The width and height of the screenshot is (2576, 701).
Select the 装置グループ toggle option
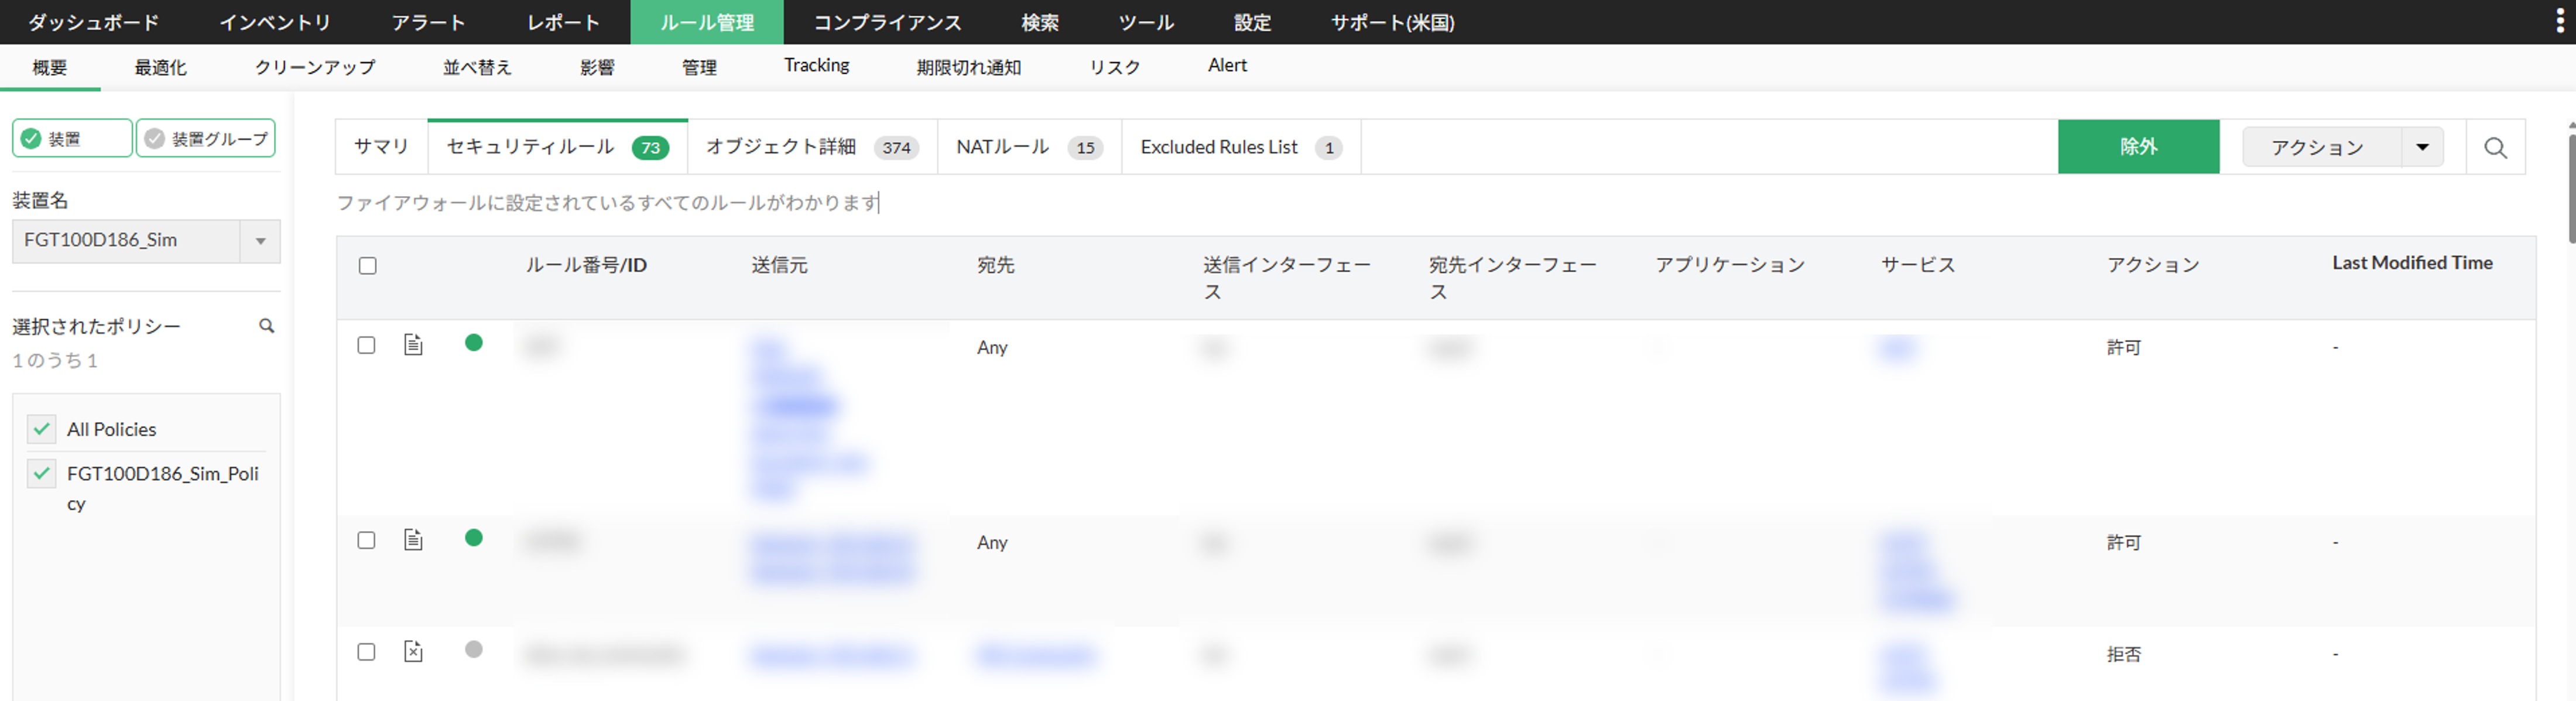pos(206,139)
